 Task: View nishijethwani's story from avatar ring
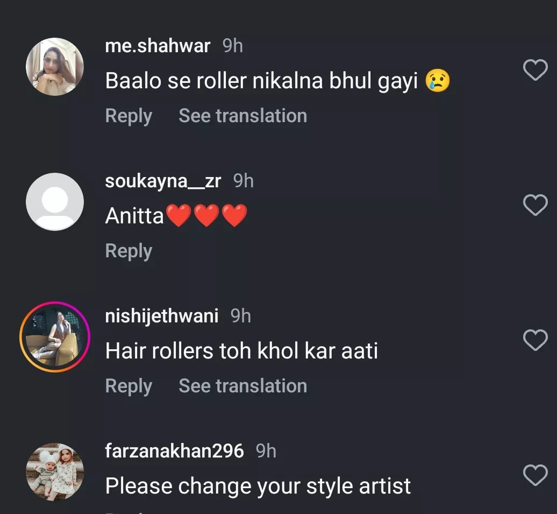point(55,337)
